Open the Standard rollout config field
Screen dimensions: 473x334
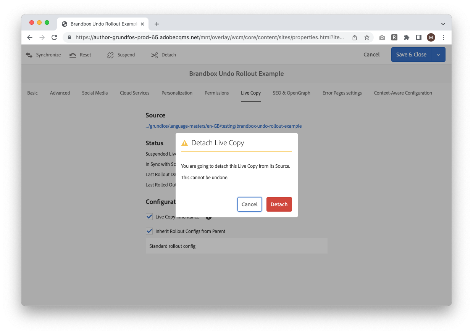click(237, 246)
